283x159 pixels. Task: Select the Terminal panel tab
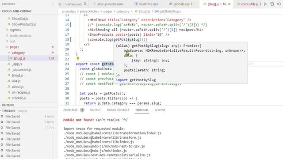pos(142,110)
